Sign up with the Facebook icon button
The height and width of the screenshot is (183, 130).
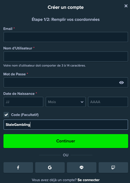(18, 168)
